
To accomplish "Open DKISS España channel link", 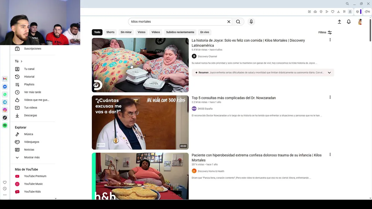I will (x=205, y=109).
